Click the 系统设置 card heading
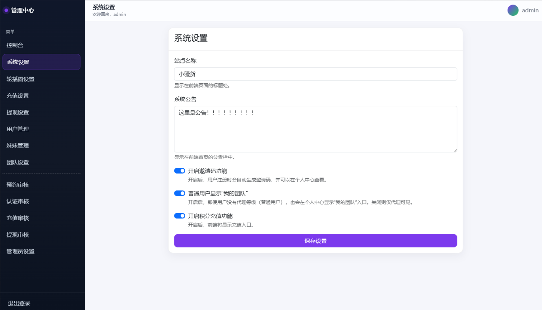Image resolution: width=542 pixels, height=310 pixels. pos(191,38)
